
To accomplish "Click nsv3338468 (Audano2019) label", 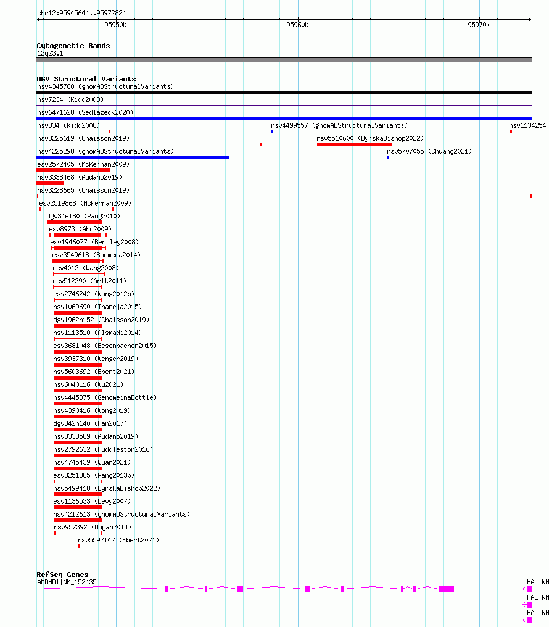I will (x=80, y=177).
